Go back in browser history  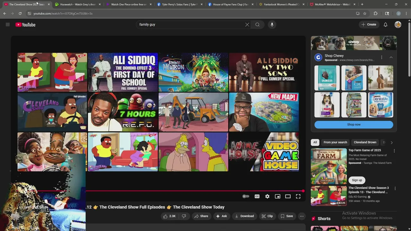click(5, 13)
